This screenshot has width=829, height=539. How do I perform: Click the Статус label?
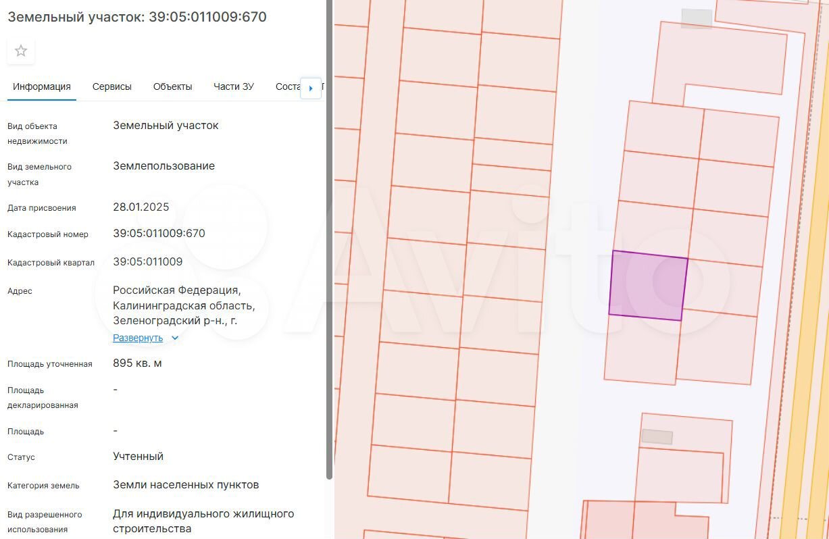click(21, 457)
